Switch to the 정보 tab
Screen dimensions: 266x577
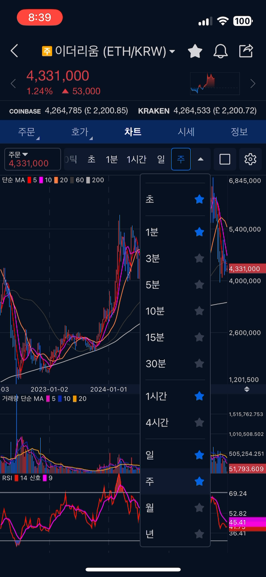239,132
